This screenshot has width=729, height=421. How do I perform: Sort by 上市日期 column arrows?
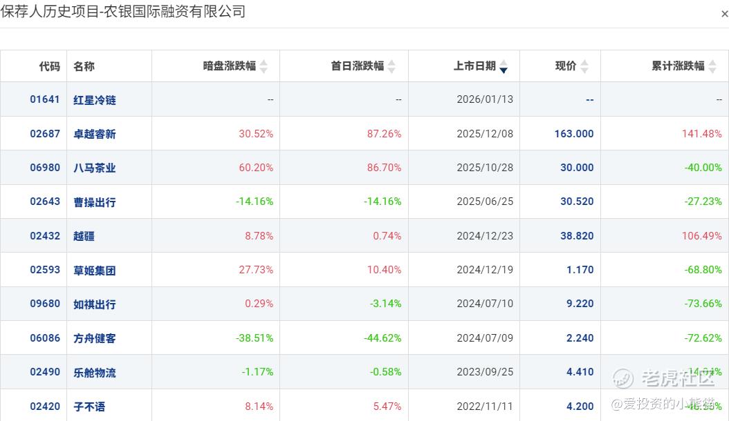pyautogui.click(x=504, y=66)
